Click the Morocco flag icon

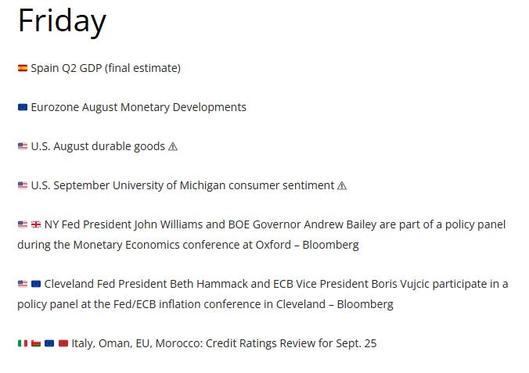point(63,343)
